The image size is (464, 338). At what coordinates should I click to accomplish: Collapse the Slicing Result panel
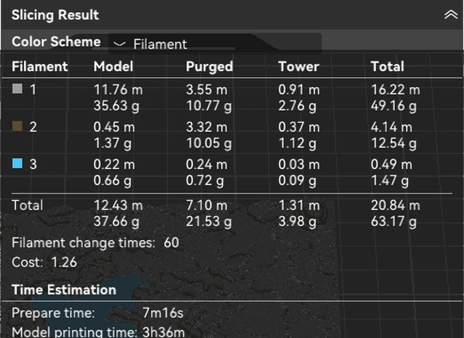451,14
